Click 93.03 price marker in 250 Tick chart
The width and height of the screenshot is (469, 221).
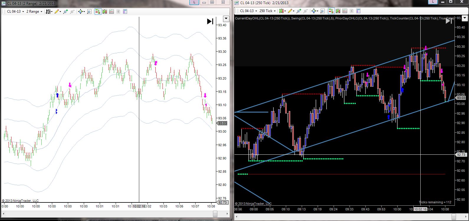pos(461,98)
